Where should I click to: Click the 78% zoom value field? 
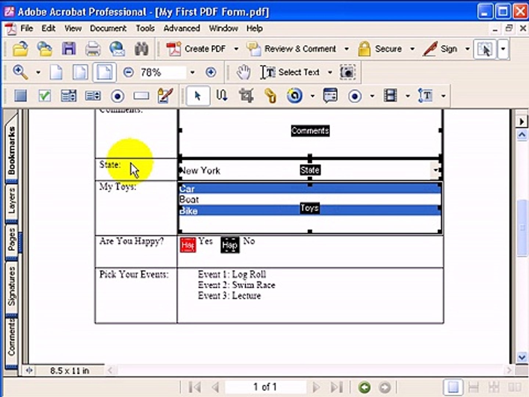point(163,72)
